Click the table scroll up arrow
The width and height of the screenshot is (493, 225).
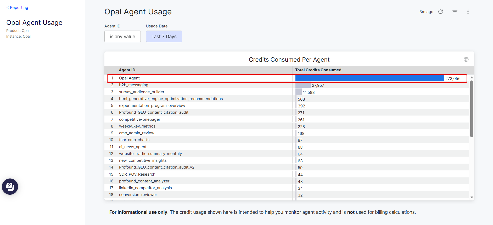tap(472, 78)
